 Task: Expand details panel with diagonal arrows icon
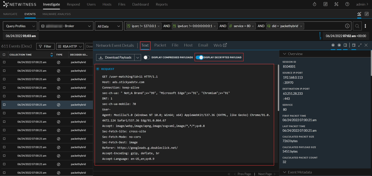(360, 45)
